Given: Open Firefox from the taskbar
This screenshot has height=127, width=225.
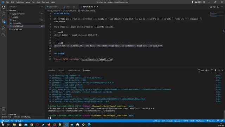Looking at the screenshot, I should point(49,125).
